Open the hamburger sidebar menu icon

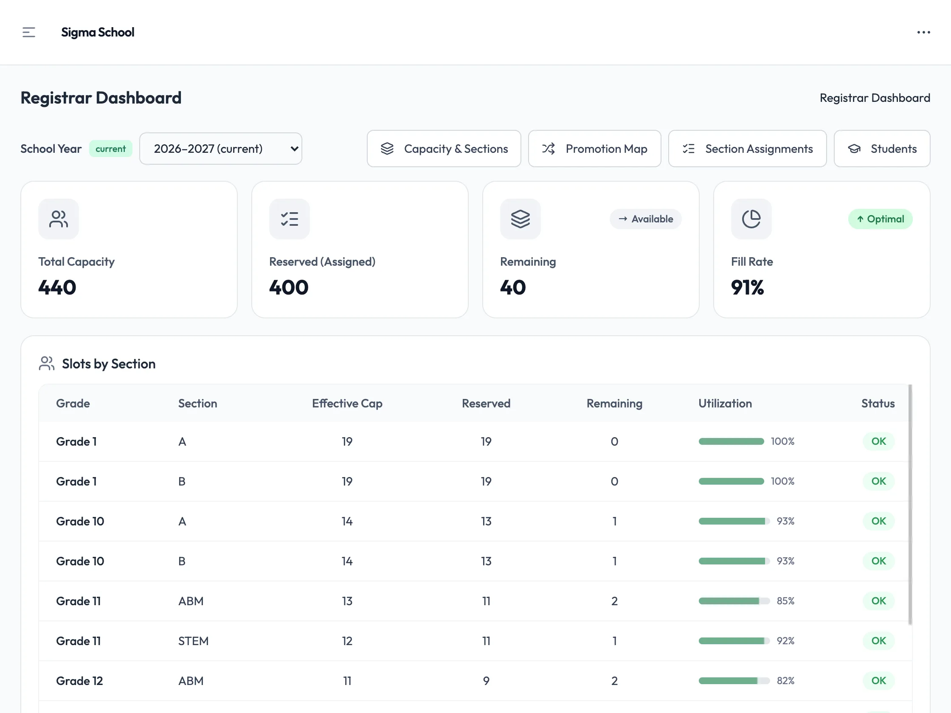click(x=29, y=32)
